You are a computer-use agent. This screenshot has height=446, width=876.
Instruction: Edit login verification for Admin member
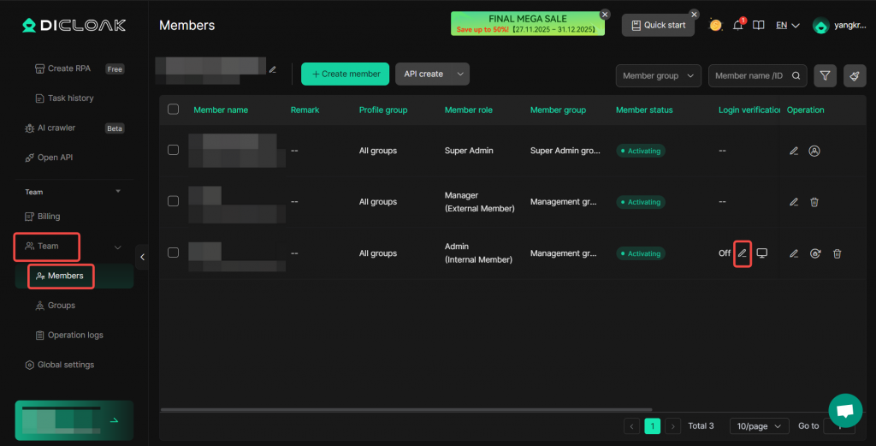click(743, 253)
